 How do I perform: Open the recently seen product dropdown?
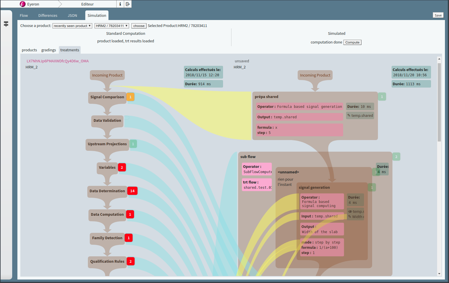pos(72,26)
